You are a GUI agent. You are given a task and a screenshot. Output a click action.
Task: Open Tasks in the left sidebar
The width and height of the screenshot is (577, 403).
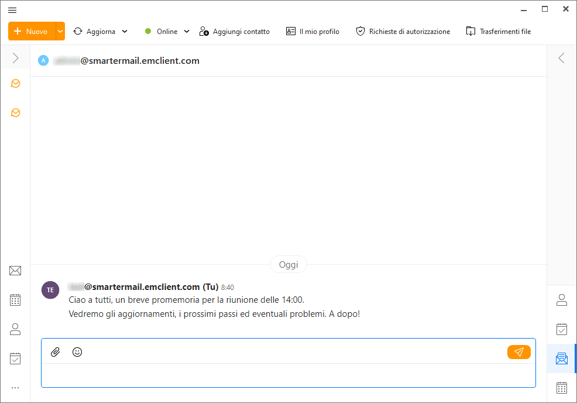click(15, 358)
